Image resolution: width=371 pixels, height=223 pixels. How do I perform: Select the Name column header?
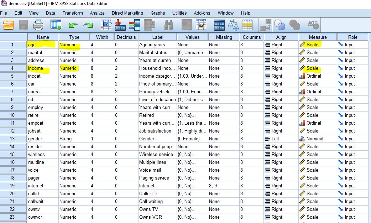[42, 37]
